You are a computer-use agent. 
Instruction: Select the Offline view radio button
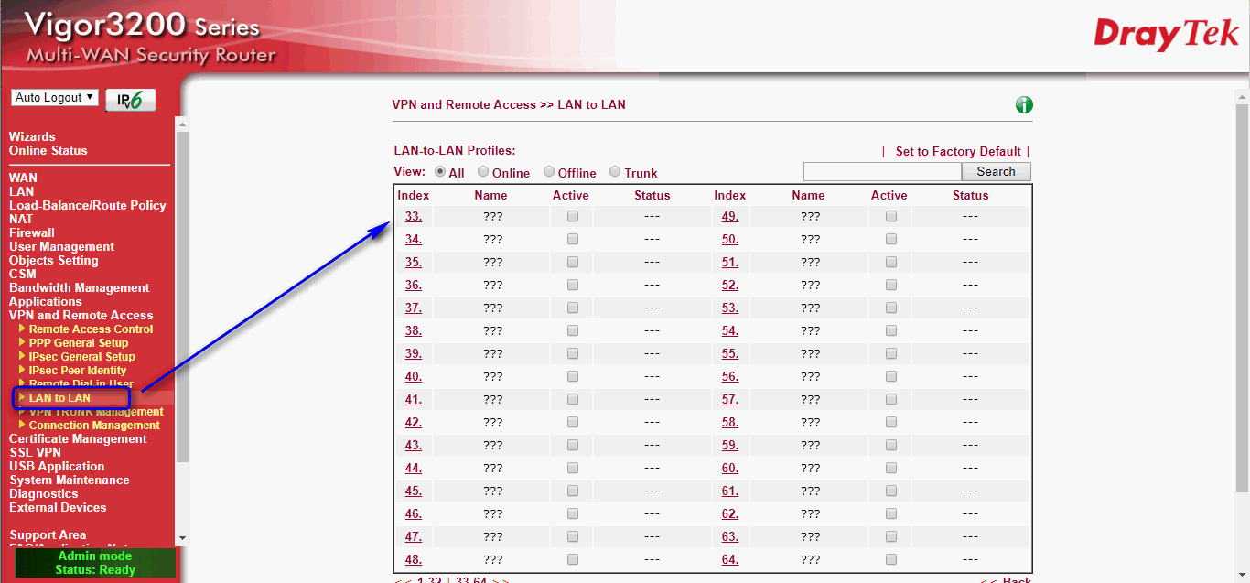(x=549, y=171)
